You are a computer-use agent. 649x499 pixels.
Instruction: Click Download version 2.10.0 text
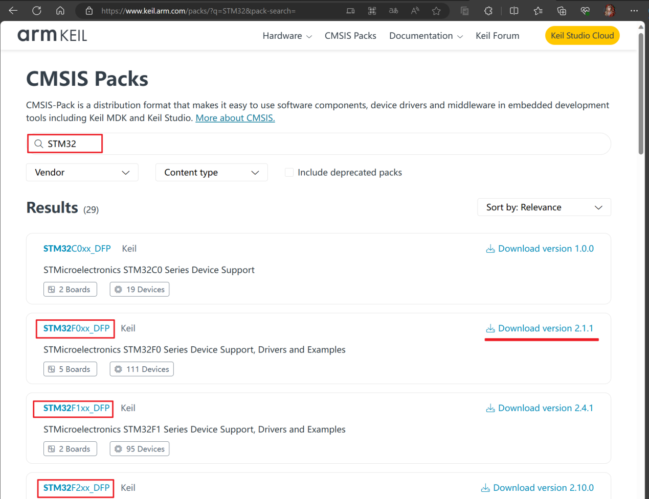click(543, 488)
